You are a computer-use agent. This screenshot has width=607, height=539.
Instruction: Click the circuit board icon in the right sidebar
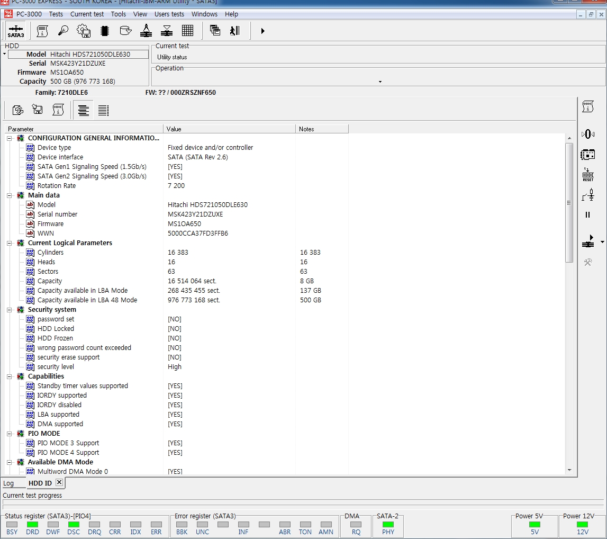coord(587,155)
